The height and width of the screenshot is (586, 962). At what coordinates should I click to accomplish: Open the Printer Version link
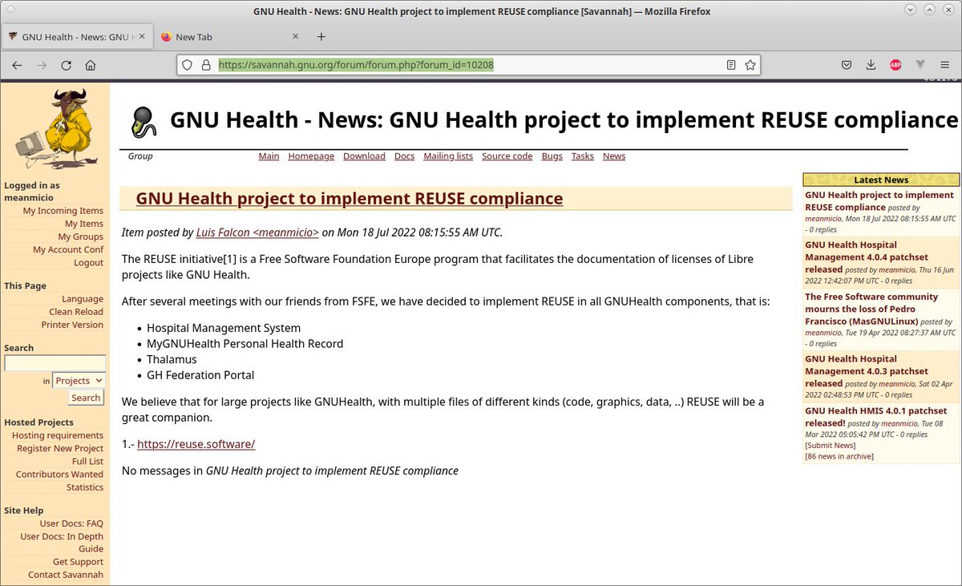(x=72, y=325)
